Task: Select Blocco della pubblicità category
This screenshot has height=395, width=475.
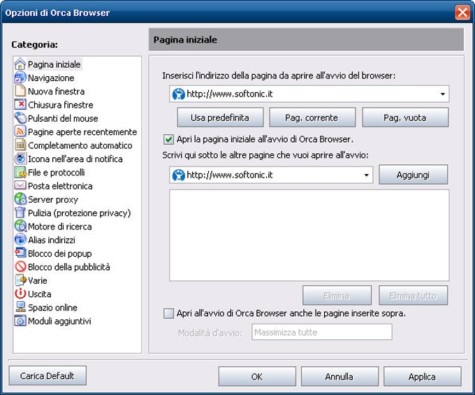Action: point(68,267)
